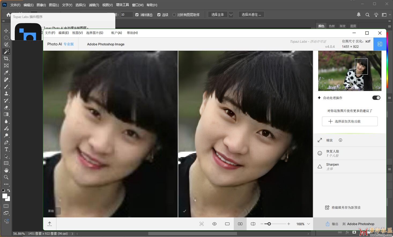
Task: Select the Frame tool
Action: pos(6,65)
